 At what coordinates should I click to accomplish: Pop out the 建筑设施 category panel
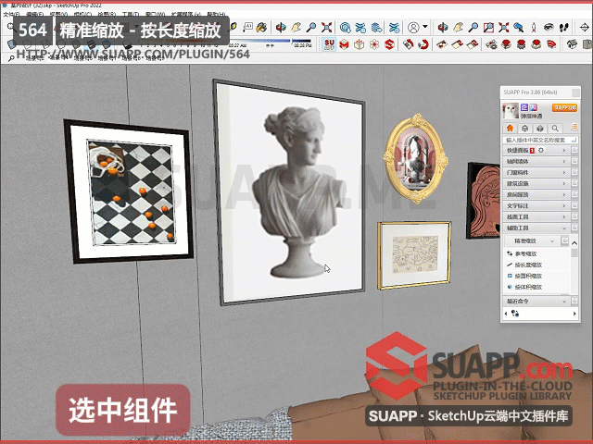(x=574, y=183)
